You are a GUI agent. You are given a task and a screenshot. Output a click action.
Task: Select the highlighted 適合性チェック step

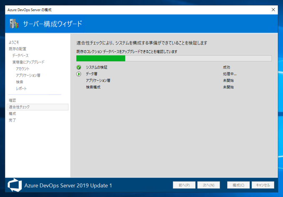pyautogui.click(x=37, y=107)
